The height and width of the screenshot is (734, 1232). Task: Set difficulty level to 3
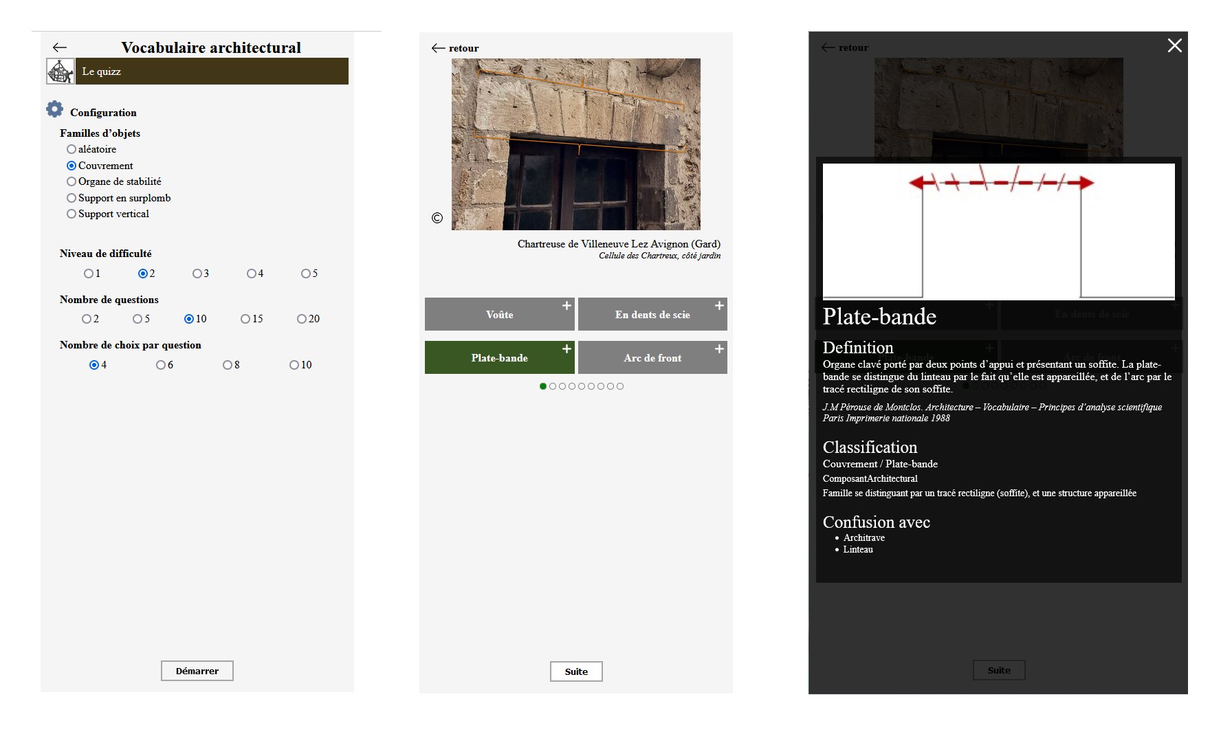pyautogui.click(x=197, y=274)
